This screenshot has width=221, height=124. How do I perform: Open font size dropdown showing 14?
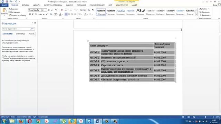[46, 10]
